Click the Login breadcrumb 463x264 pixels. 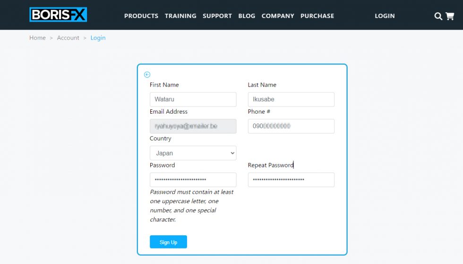pos(98,38)
